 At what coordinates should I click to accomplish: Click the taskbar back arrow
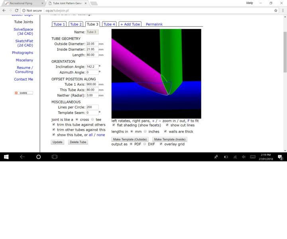[x=22, y=157]
